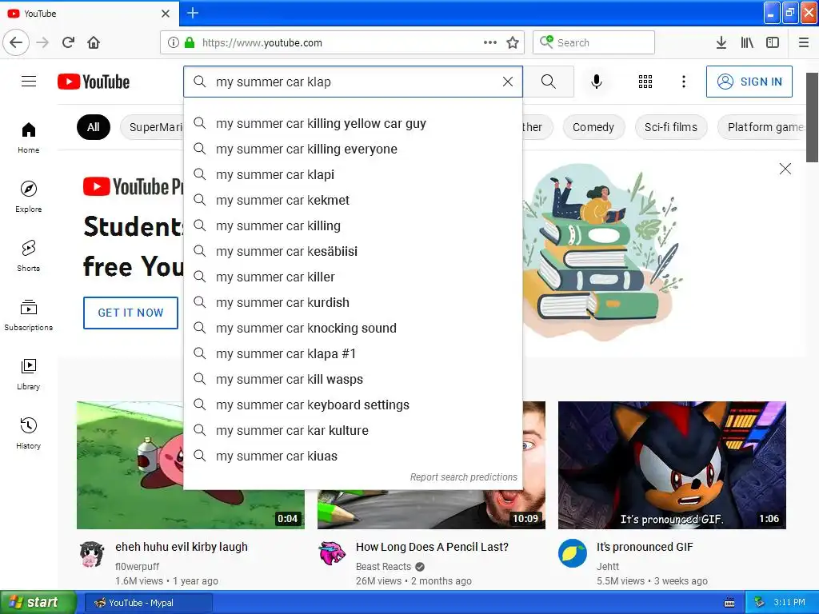819x614 pixels.
Task: Choose suggestion 'my summer car kar kulture'
Action: 353,431
